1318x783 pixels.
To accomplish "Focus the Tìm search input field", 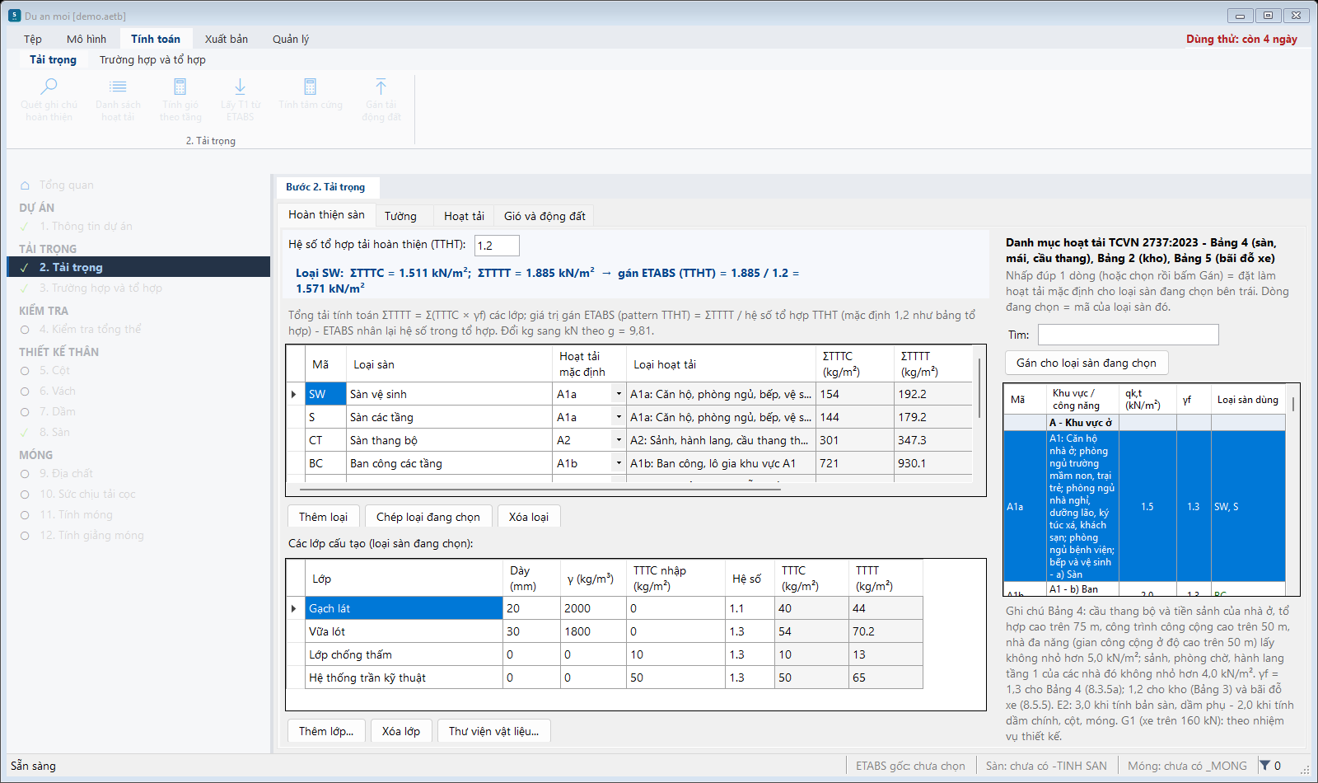I will click(1128, 335).
